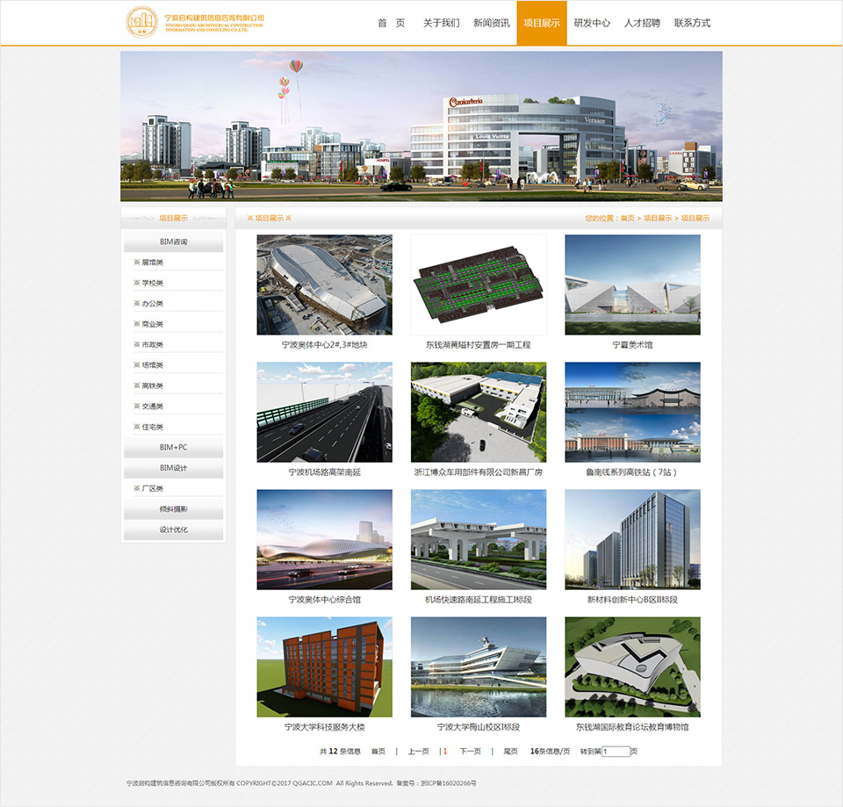This screenshot has width=843, height=807.
Task: Open the BIM设计 sidebar section
Action: pyautogui.click(x=176, y=468)
